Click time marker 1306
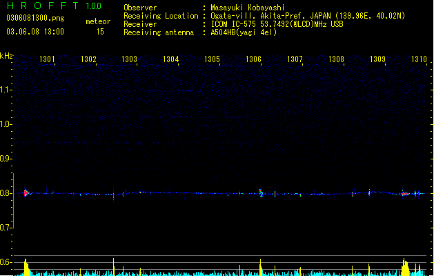This screenshot has width=434, height=276. (x=253, y=59)
